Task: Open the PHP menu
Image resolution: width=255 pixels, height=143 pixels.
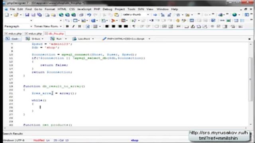Action: (x=97, y=9)
